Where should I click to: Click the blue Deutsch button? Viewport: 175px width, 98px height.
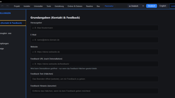[151, 6]
